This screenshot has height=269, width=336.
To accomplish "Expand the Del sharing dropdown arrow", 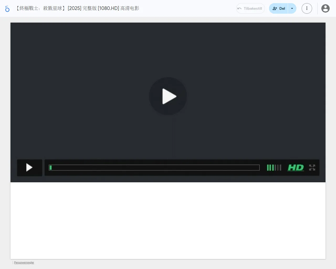I will (x=292, y=8).
